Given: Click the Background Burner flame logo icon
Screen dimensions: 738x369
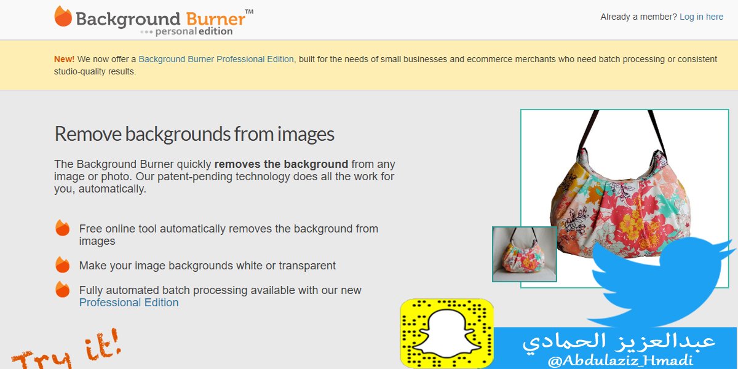Looking at the screenshot, I should (x=63, y=17).
